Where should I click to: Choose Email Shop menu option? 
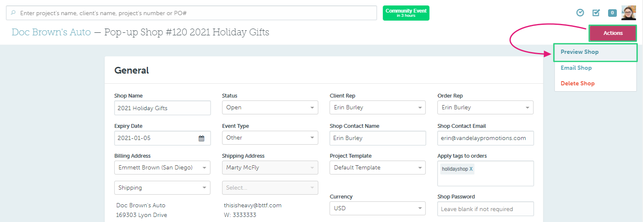point(576,68)
